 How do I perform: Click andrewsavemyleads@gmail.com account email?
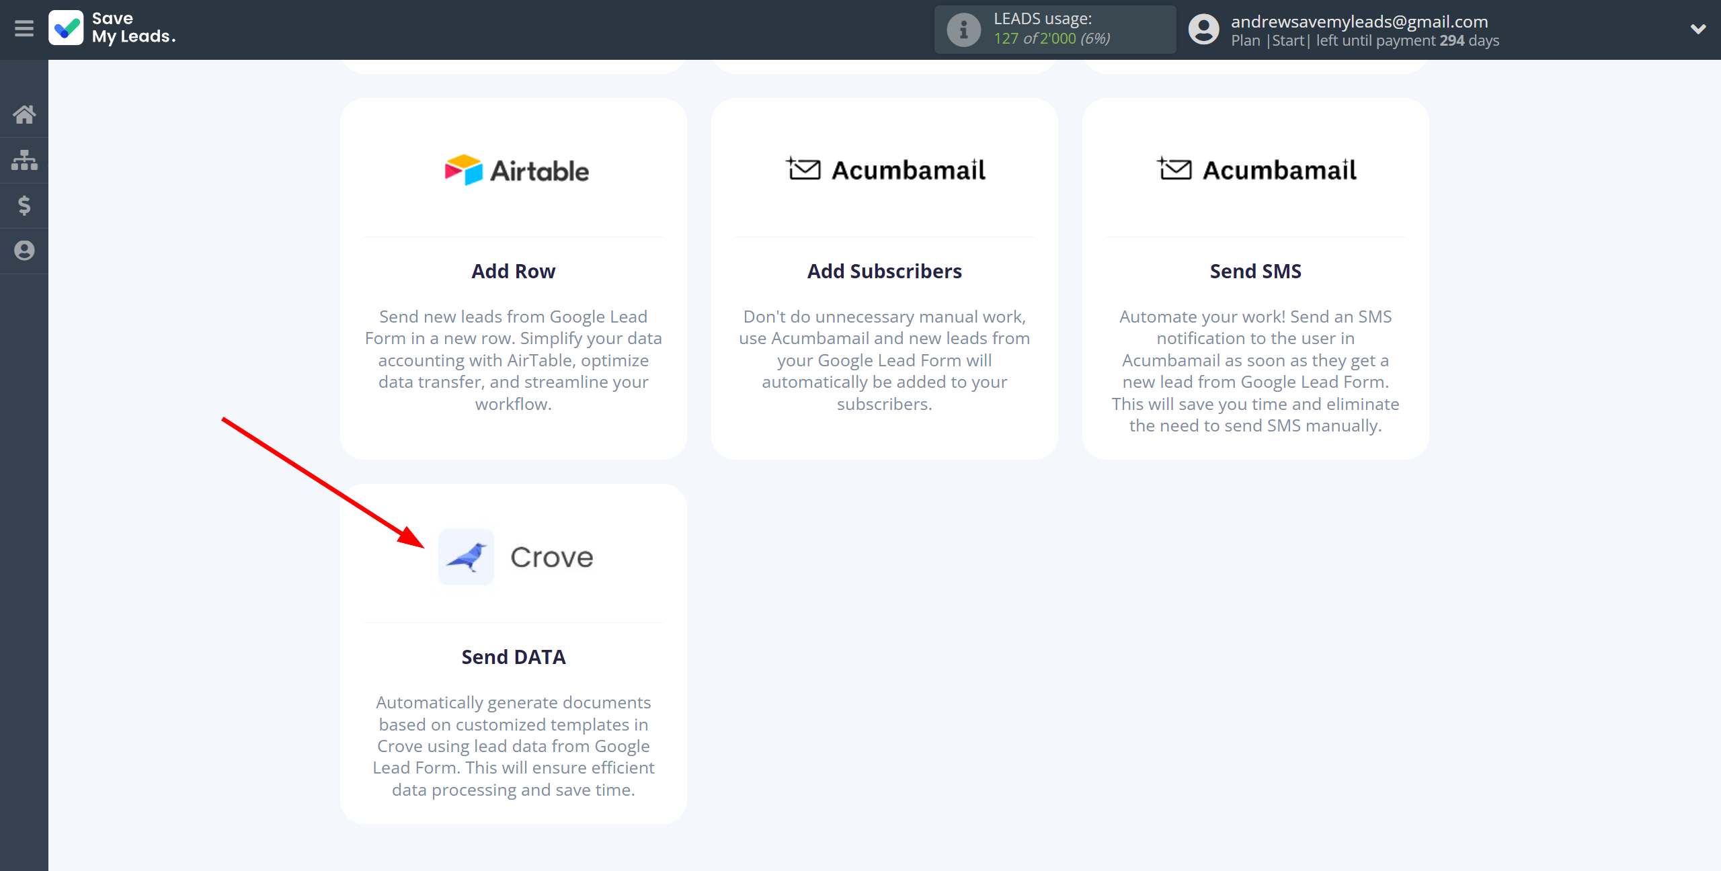(x=1359, y=22)
